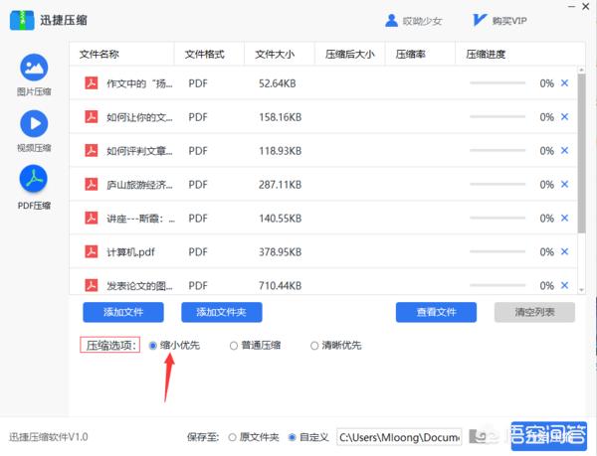Select file name 计算机.pdf
This screenshot has height=456, width=597.
click(x=130, y=252)
